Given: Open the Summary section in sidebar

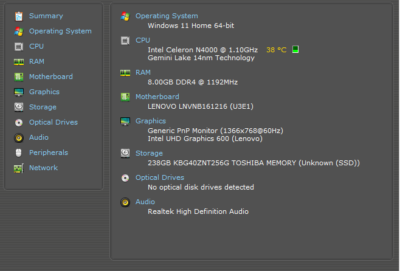Looking at the screenshot, I should tap(46, 16).
